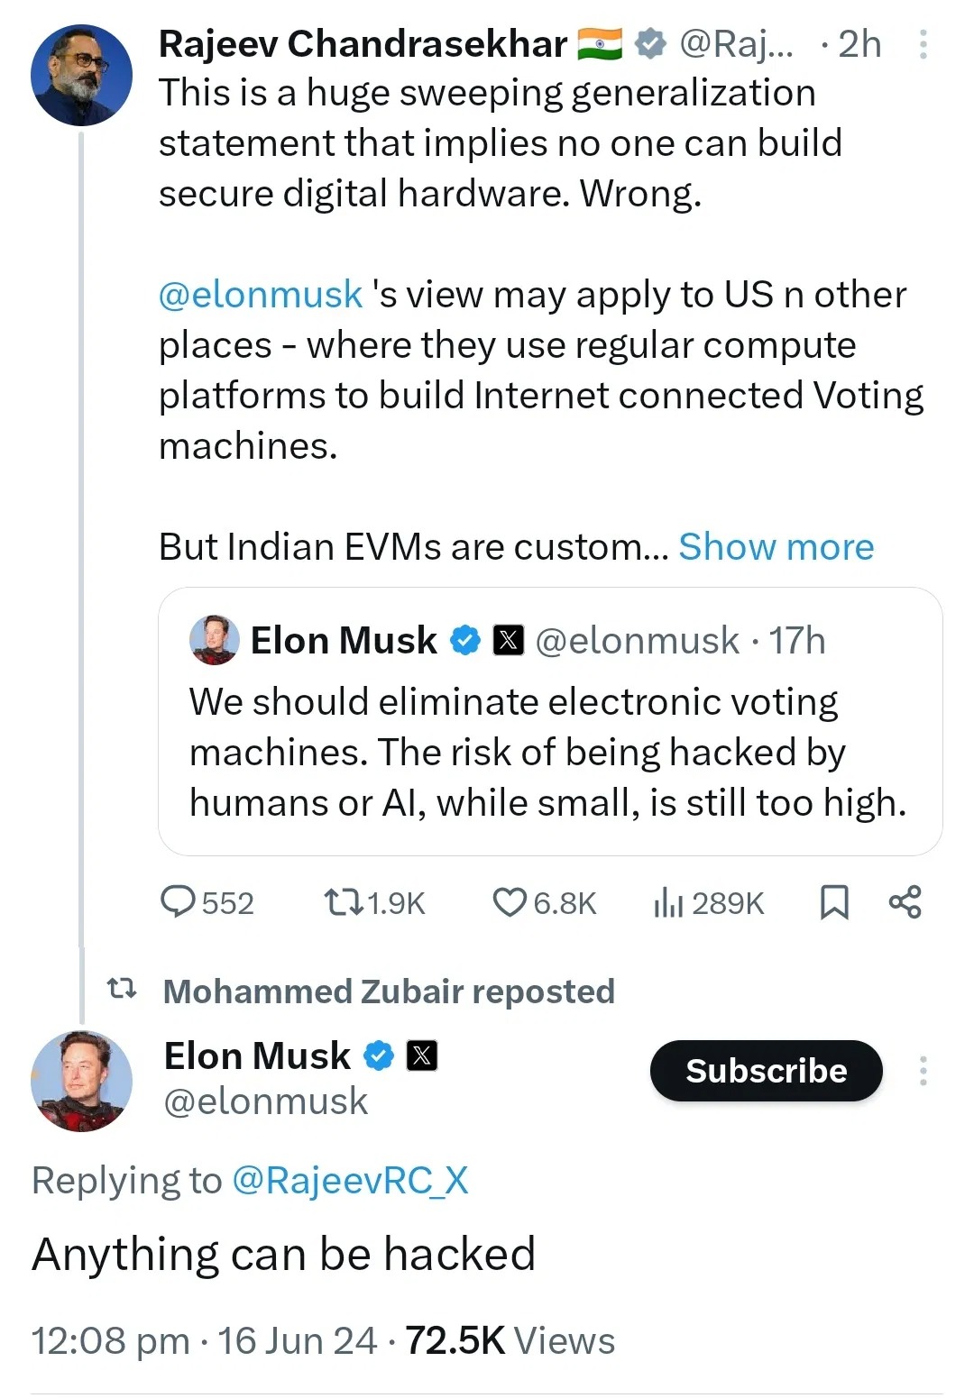View analytics icon showing 289K views
Screen dimensions: 974x1398
[x=668, y=901]
